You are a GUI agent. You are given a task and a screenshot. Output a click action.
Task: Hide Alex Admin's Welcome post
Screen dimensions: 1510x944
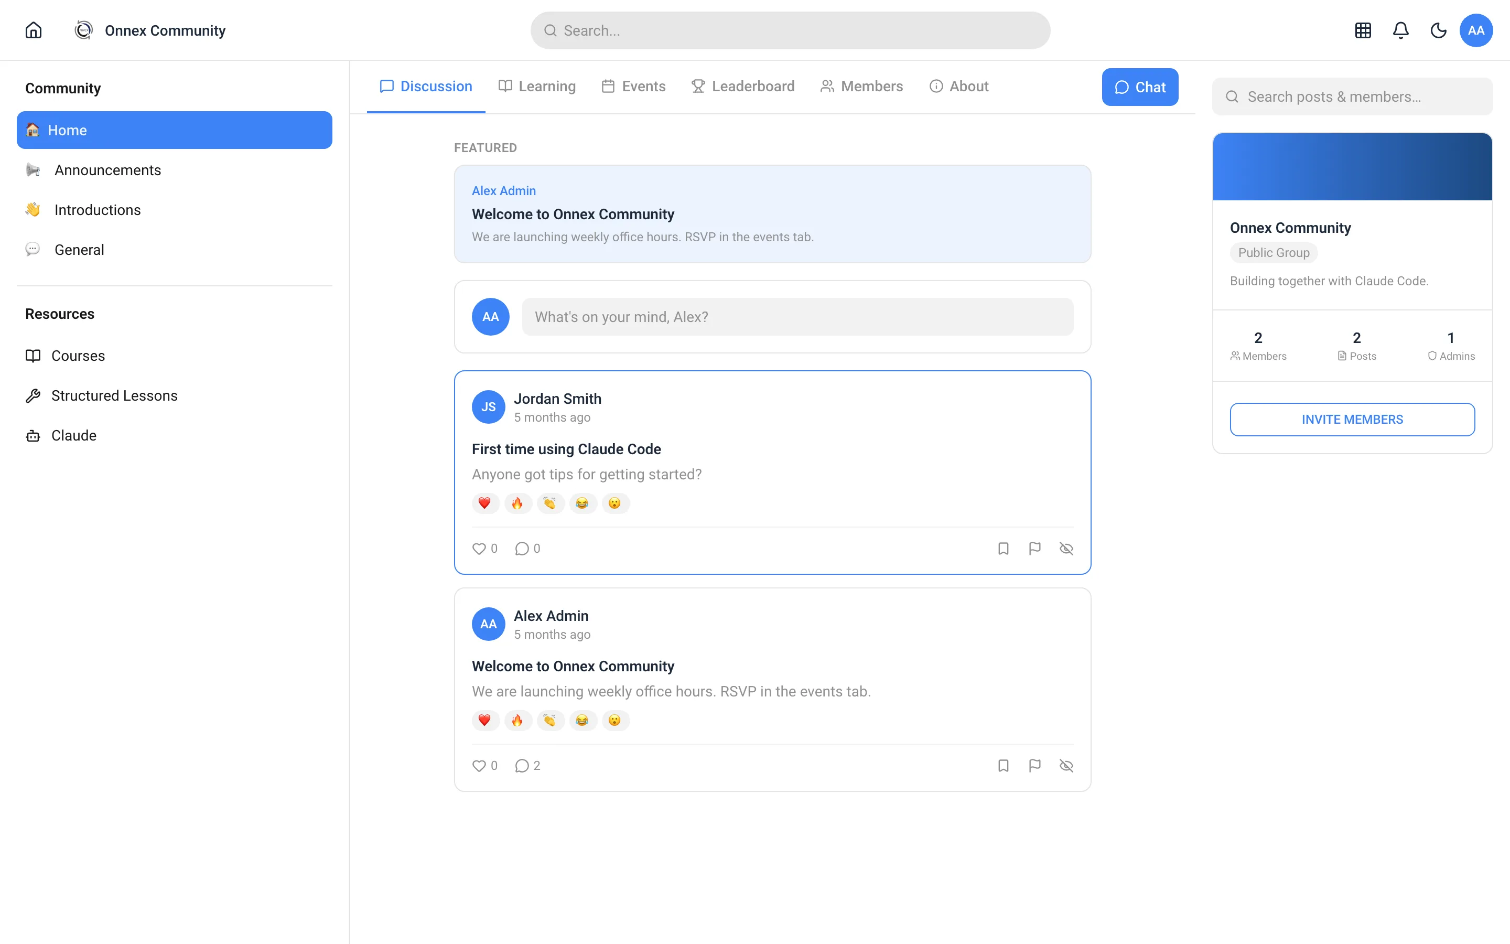coord(1066,766)
